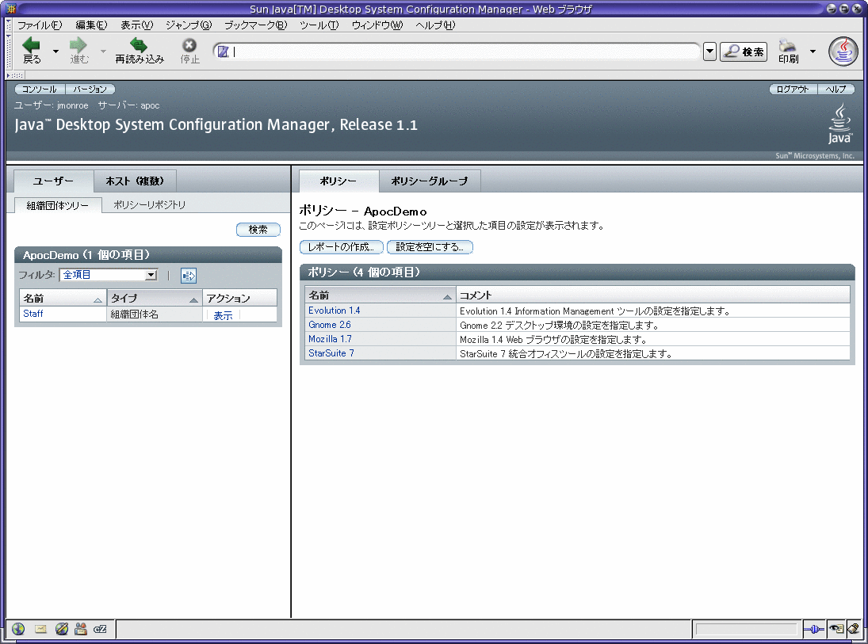The height and width of the screenshot is (644, 868).
Task: Click the レポートの作成... button
Action: click(342, 247)
